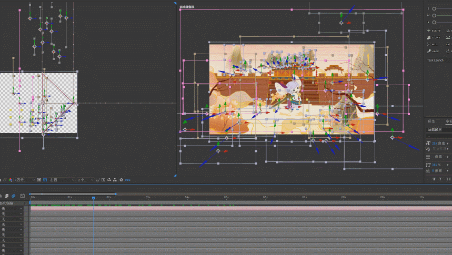Click the EXCITE button
The image size is (452, 255).
point(434,30)
